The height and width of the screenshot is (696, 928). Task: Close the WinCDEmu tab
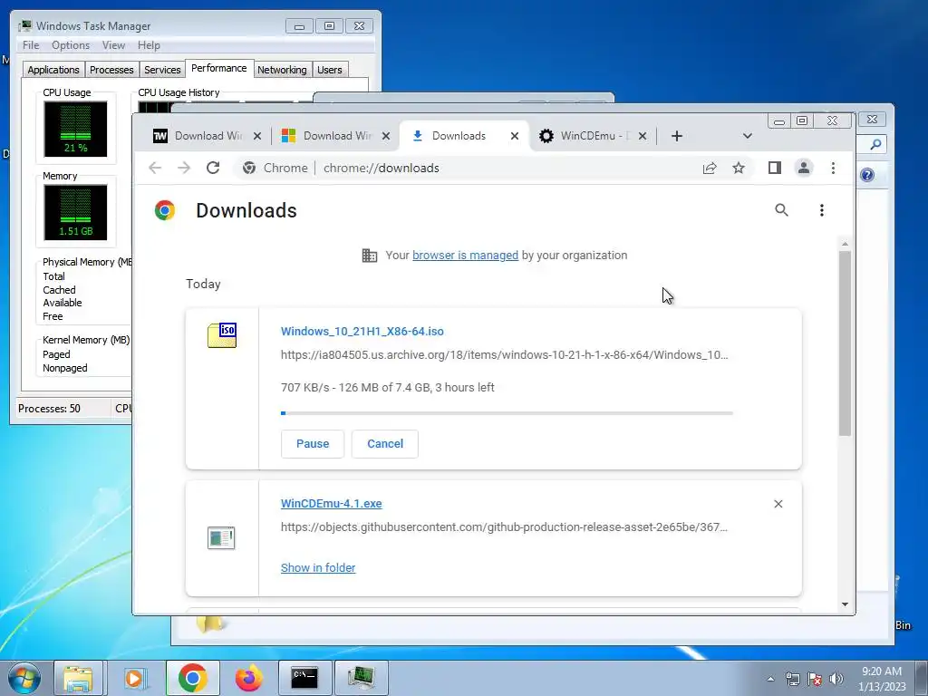643,136
